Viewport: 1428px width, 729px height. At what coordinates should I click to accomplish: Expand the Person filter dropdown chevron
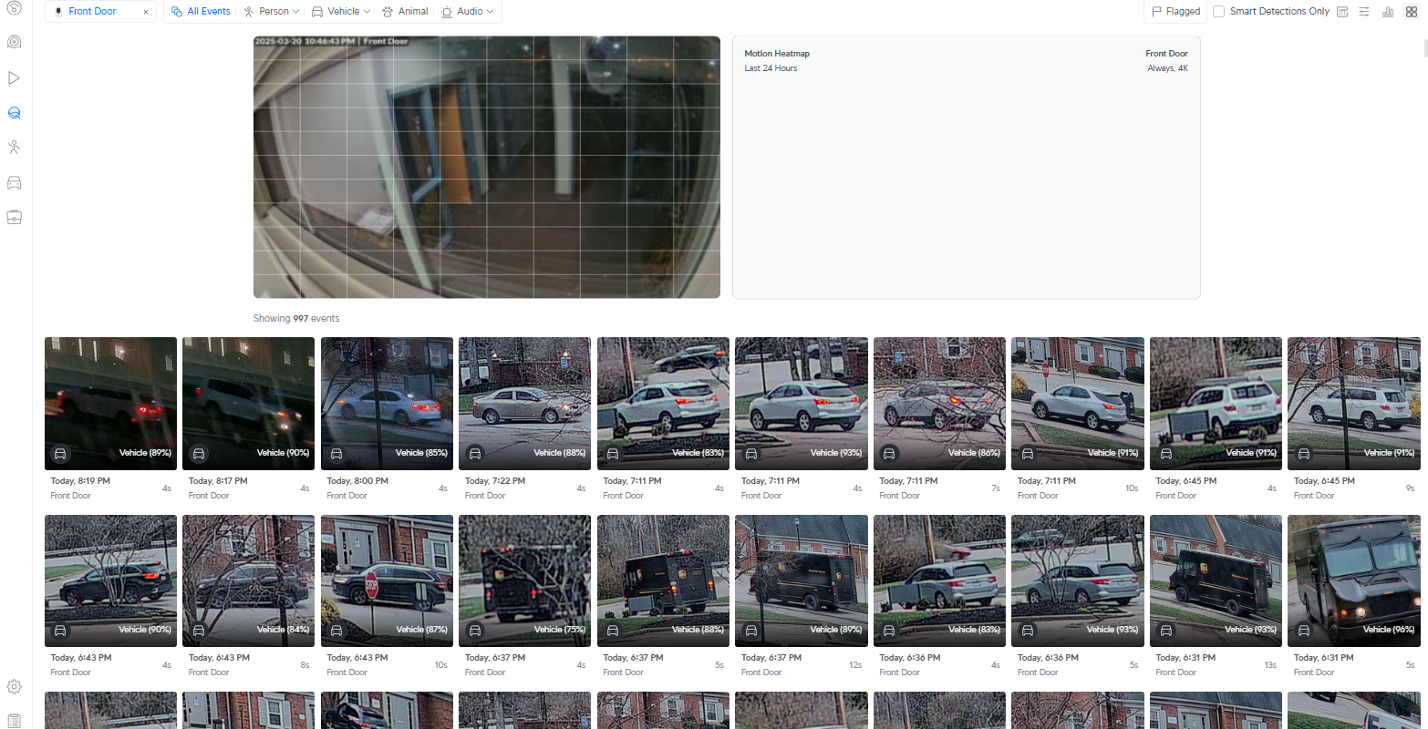click(295, 12)
